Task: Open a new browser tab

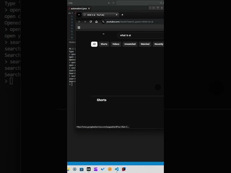Action: coord(122,15)
